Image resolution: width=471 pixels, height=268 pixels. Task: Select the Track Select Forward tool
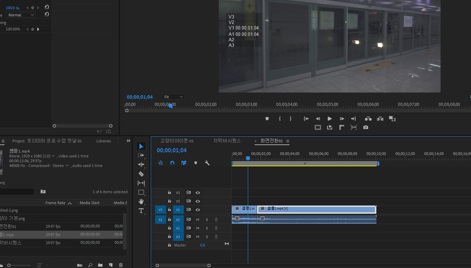[x=141, y=155]
